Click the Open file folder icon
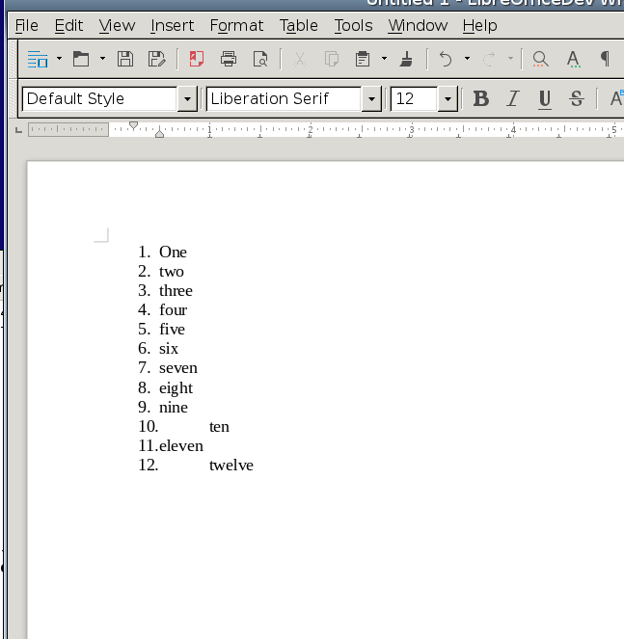Viewport: 624px width, 639px height. point(81,59)
